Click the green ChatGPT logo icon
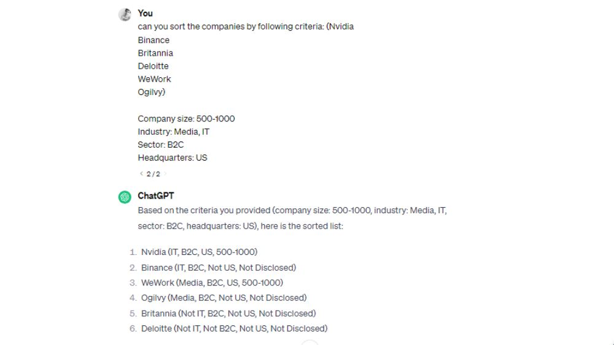 125,197
